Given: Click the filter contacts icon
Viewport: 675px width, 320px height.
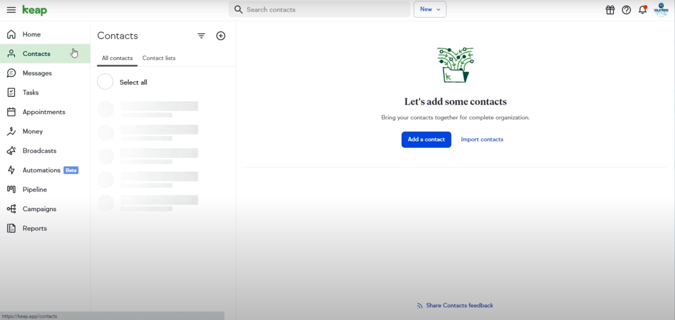Looking at the screenshot, I should 201,36.
